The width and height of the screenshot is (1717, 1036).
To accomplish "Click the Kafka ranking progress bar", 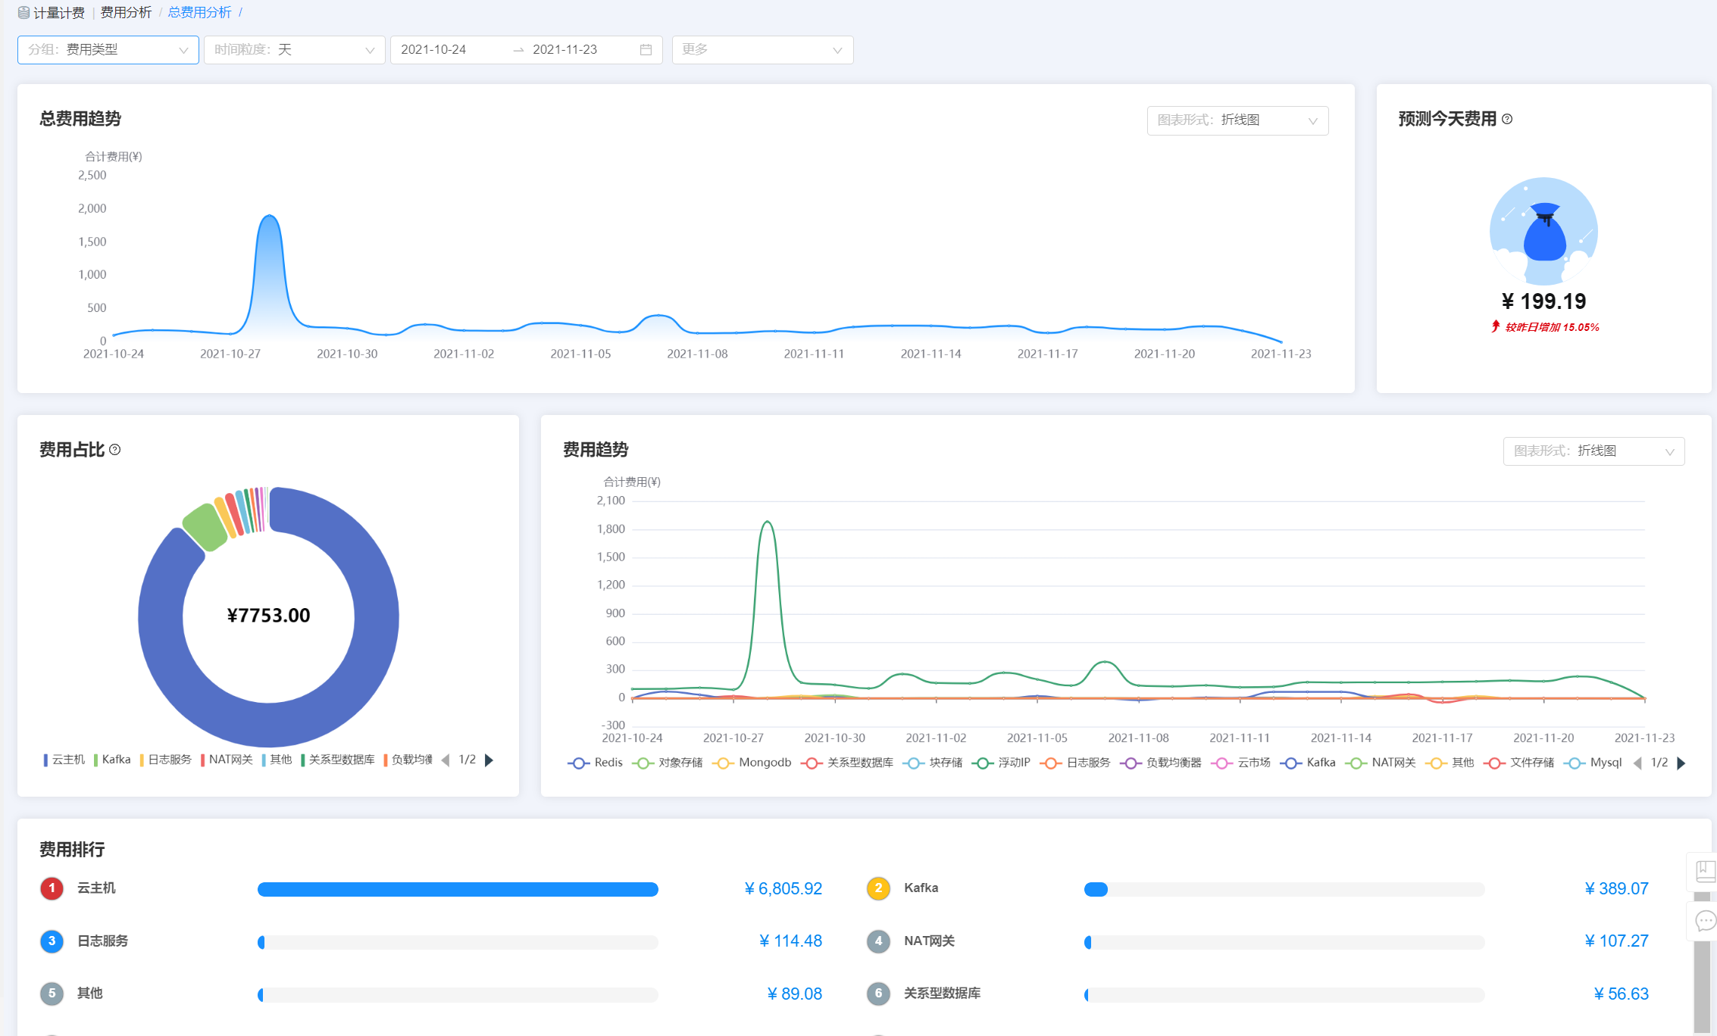I will click(x=1284, y=889).
